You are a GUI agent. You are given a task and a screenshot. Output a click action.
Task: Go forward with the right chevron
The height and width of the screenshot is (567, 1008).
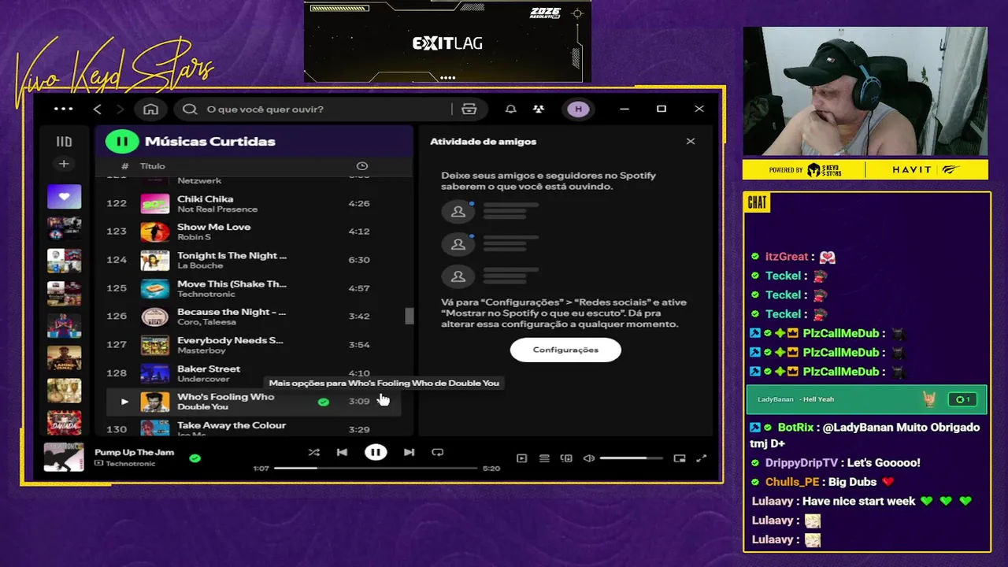coord(120,109)
